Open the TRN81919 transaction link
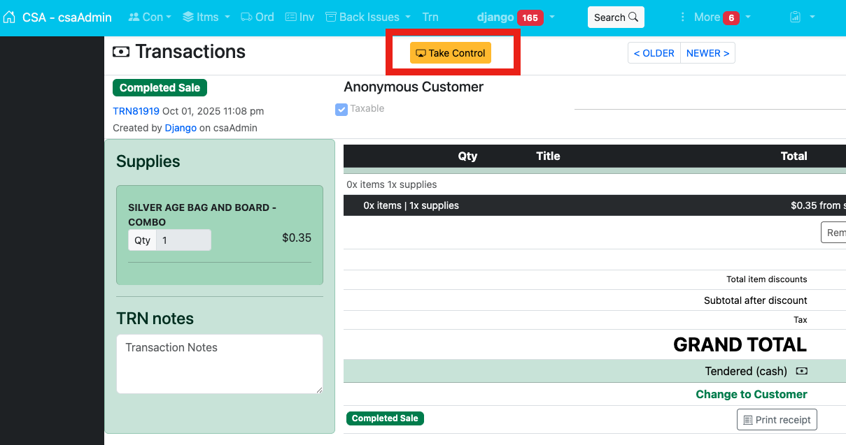The image size is (846, 445). point(136,111)
